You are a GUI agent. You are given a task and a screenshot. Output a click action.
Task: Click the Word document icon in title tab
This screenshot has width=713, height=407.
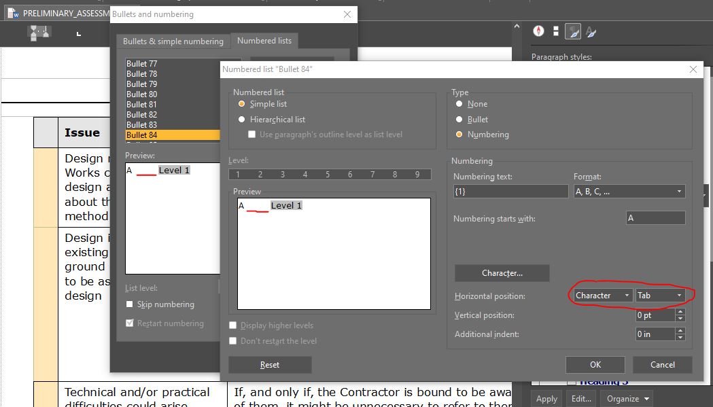pos(13,14)
